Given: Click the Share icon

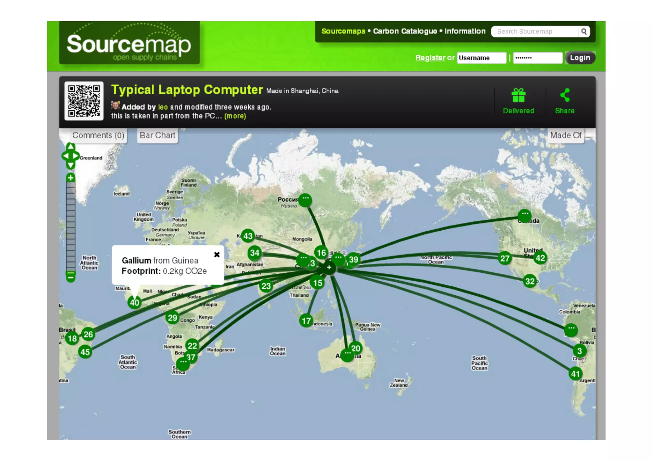Looking at the screenshot, I should click(565, 95).
